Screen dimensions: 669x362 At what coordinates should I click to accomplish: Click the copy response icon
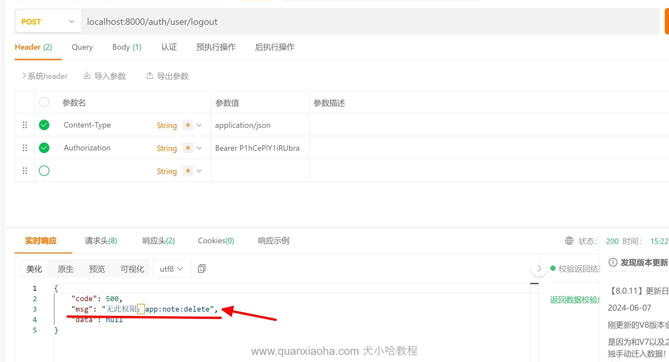202,269
